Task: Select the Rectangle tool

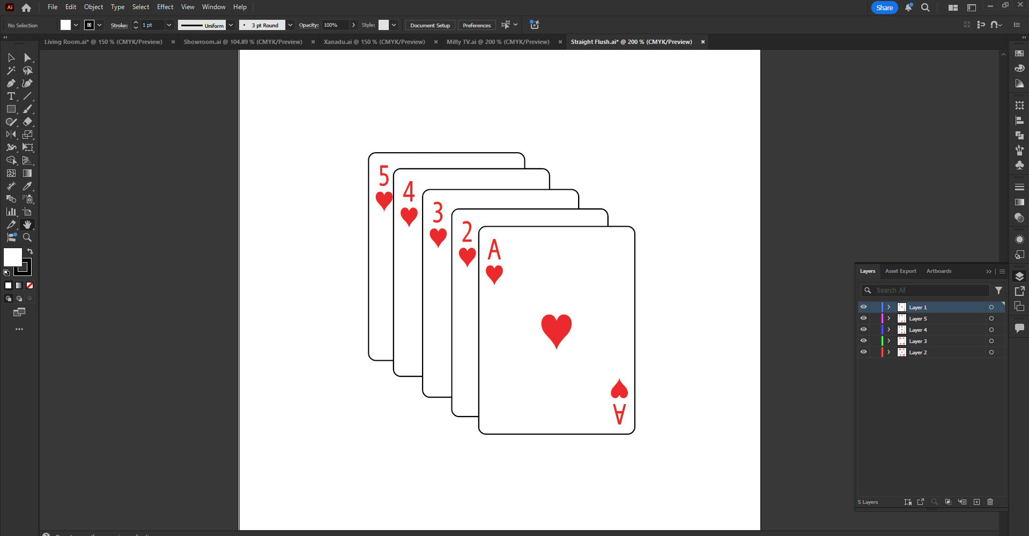Action: [11, 109]
